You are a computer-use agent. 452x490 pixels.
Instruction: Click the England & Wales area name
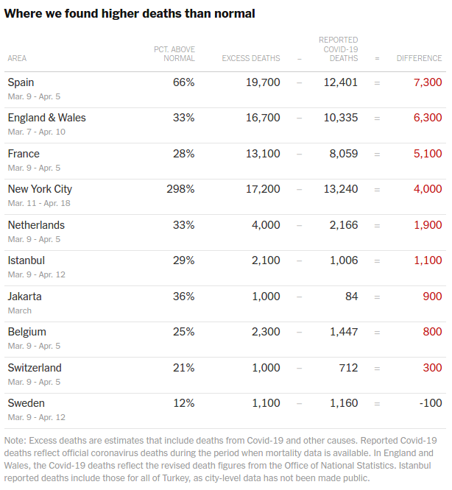click(x=46, y=118)
